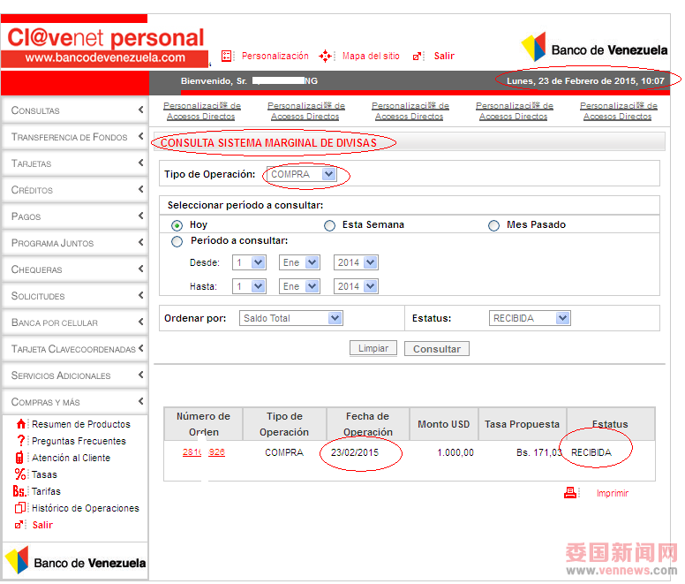The height and width of the screenshot is (584, 685).
Task: Click the Banco de Venezuela sidebar footer logo
Action: (76, 560)
